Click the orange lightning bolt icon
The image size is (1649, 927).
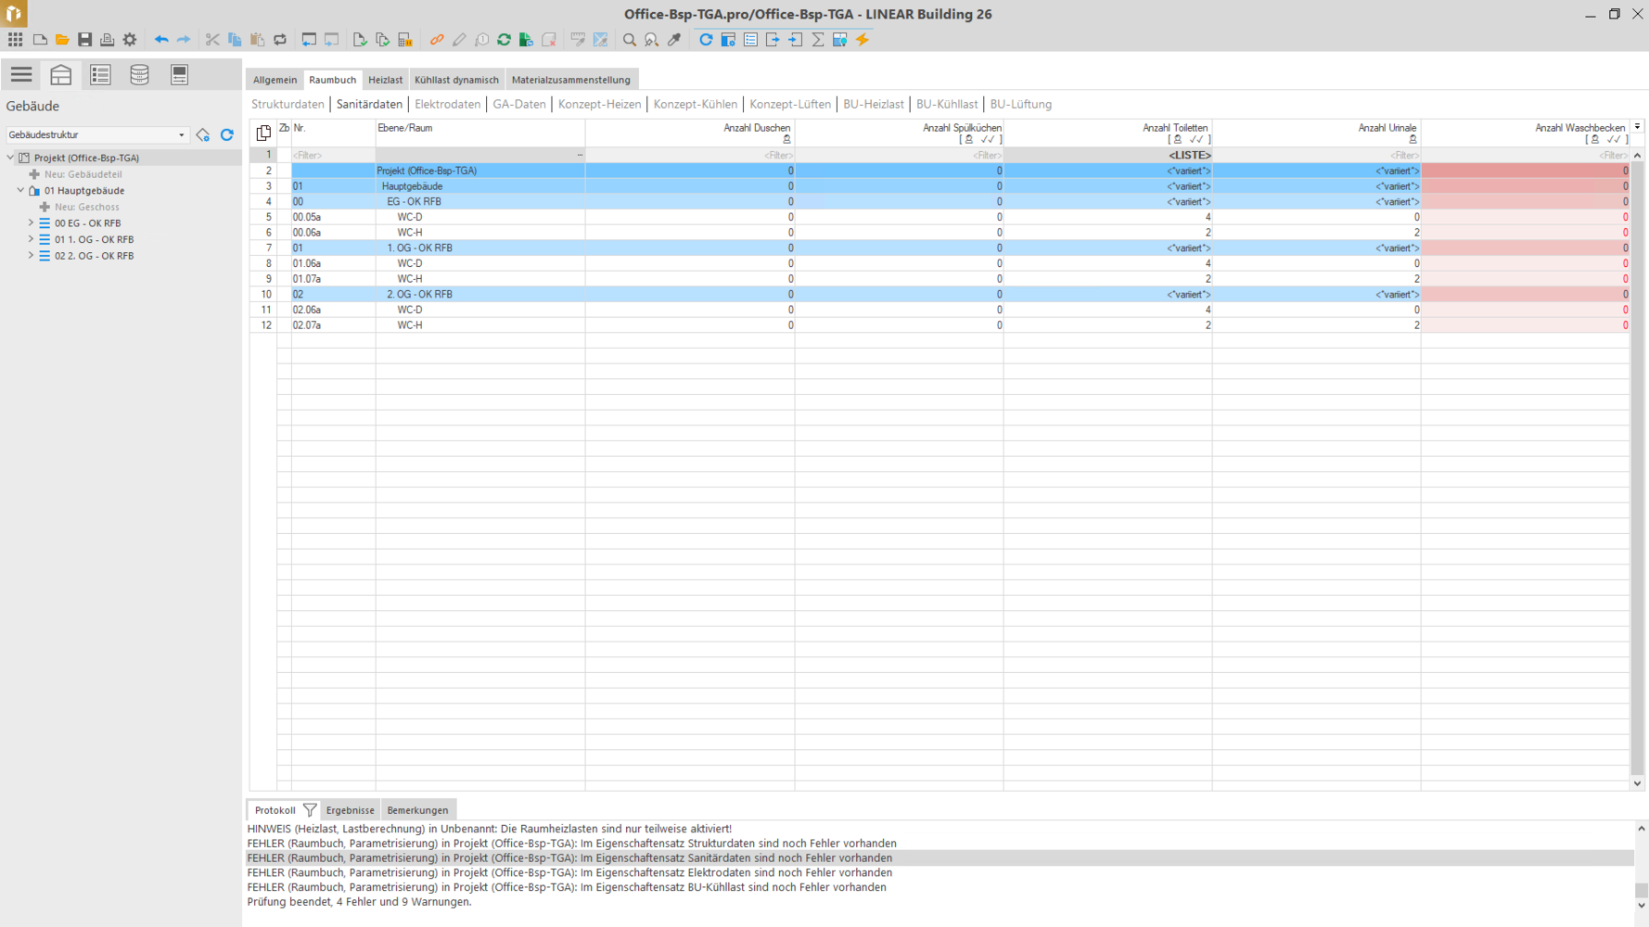pos(863,40)
